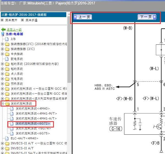Viewport: 165px width, 154px height.
Task: Open 发动机控制系统<4M41-A/T> diagram
Action: click(36, 118)
